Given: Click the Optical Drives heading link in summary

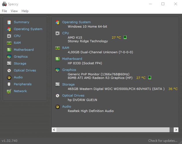Looking at the screenshot, I should point(73,96).
